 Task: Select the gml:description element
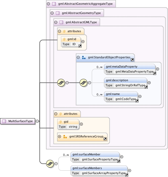pyautogui.click(x=126, y=83)
